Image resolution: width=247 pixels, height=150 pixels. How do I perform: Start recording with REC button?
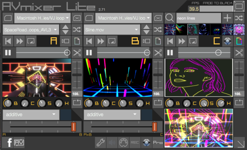pyautogui.click(x=135, y=143)
